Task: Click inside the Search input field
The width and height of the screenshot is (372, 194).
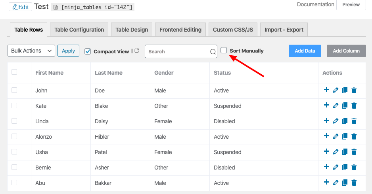Action: pos(176,52)
